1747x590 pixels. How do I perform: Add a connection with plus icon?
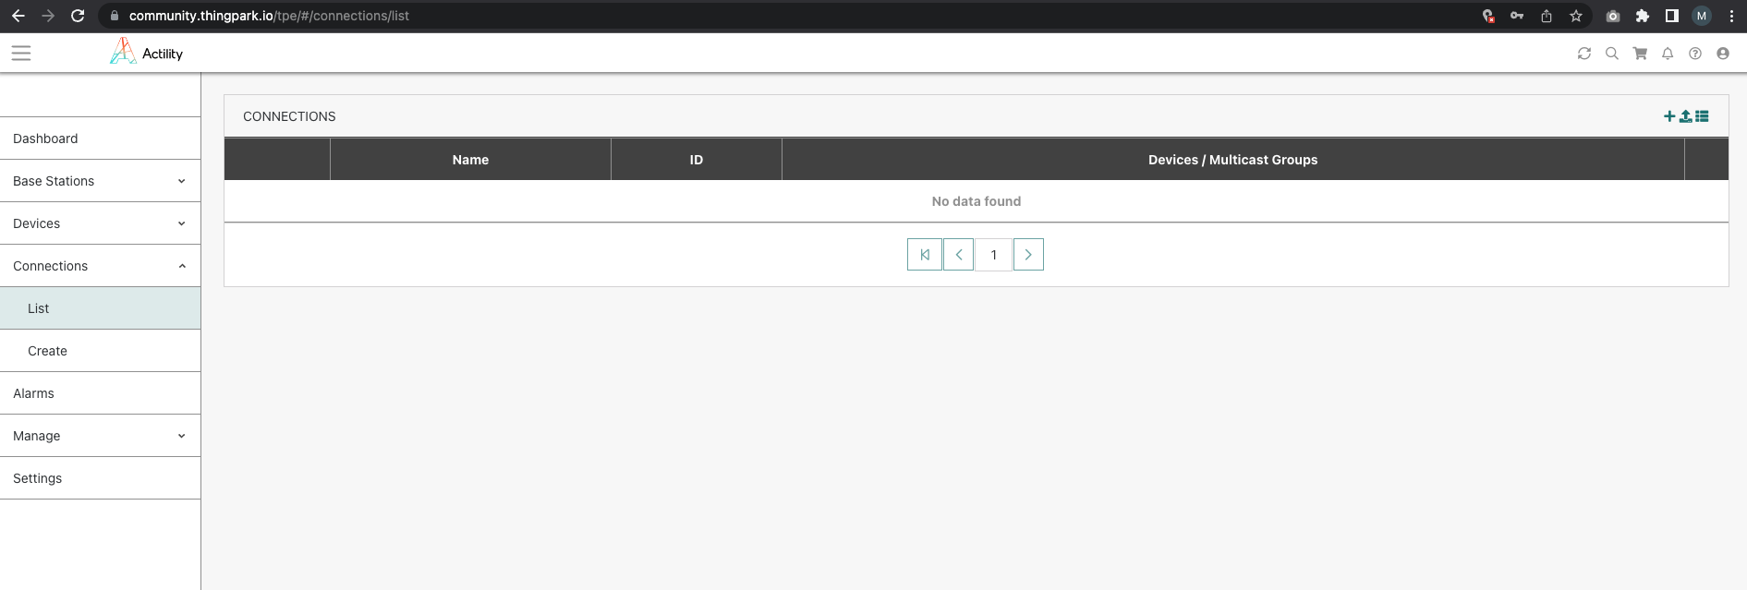1669,116
